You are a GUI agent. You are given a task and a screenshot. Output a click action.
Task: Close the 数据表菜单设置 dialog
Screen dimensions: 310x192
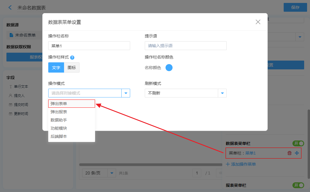pyautogui.click(x=258, y=22)
